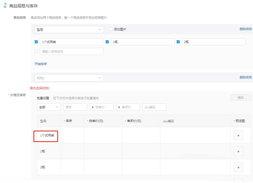Toggle the 1瓶 specification checkbox
Viewport: 253px width, 183px height.
107,42
